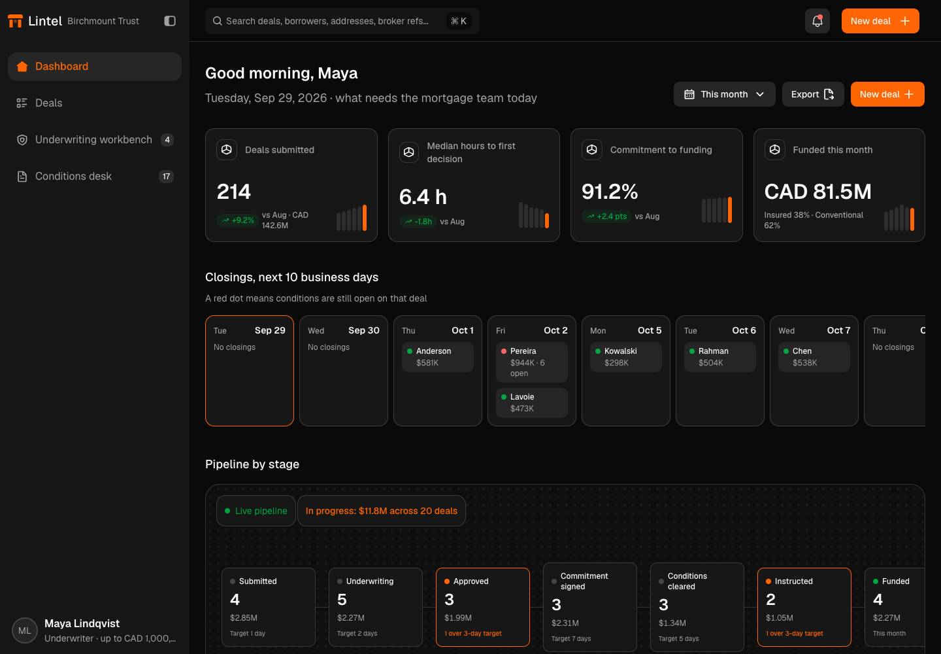Open the notifications bell
Image resolution: width=941 pixels, height=654 pixels.
pos(817,21)
